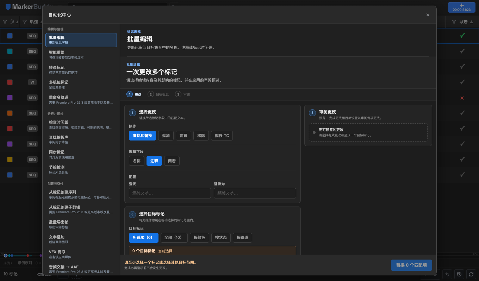This screenshot has width=479, height=281.
Task: Click the 查找文本 input field
Action: click(170, 193)
